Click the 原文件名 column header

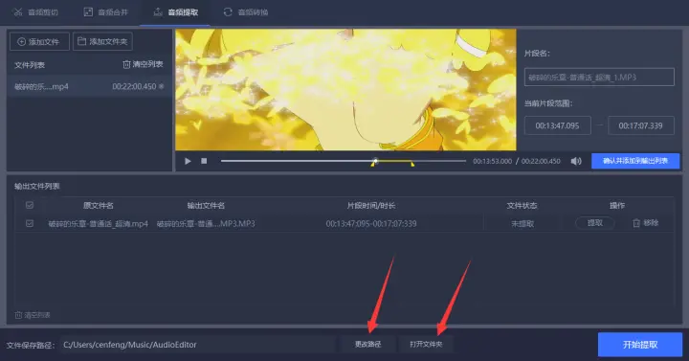pos(98,205)
